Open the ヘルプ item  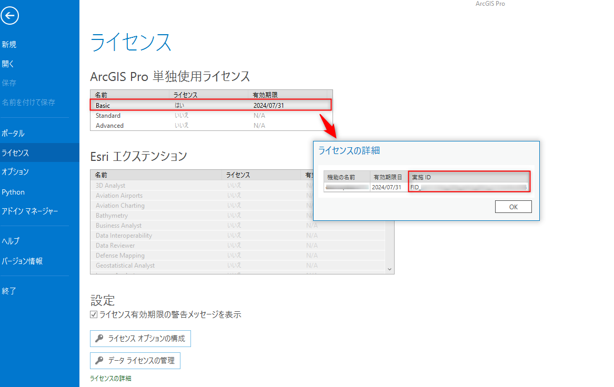[11, 241]
